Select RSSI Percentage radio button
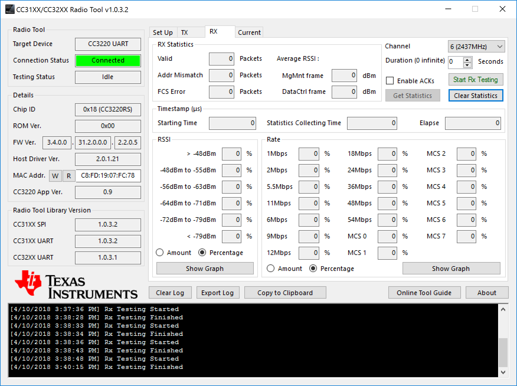The height and width of the screenshot is (386, 517). click(x=202, y=253)
